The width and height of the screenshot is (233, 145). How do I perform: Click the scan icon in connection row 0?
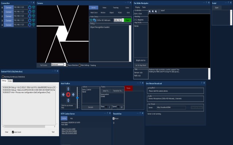click(x=30, y=7)
